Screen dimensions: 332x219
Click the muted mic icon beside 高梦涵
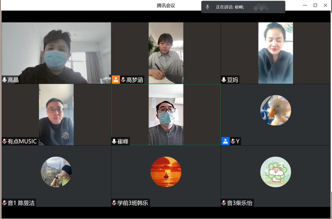tap(123, 80)
